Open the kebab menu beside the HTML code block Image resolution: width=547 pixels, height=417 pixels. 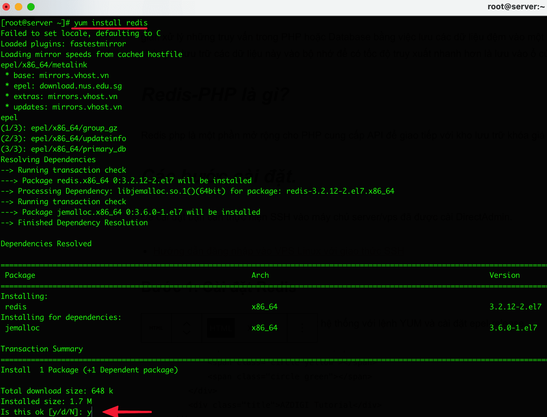tap(302, 328)
